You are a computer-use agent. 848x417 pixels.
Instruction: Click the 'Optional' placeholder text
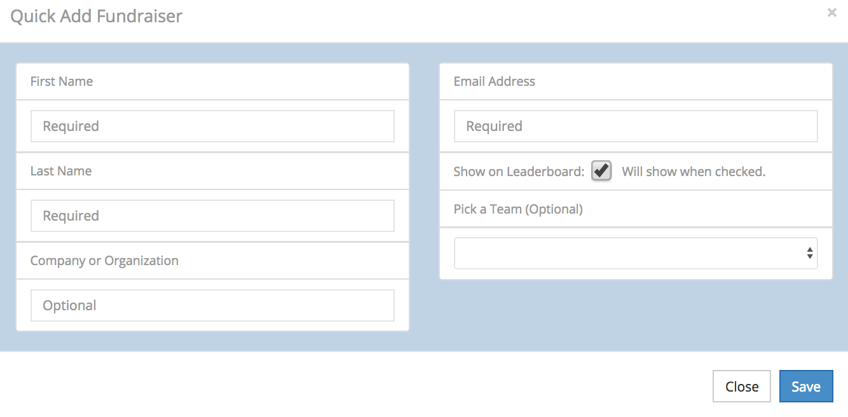point(70,306)
